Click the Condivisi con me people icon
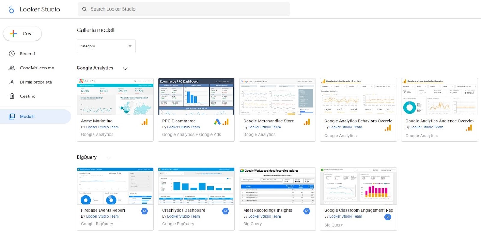The width and height of the screenshot is (481, 235). coord(12,68)
